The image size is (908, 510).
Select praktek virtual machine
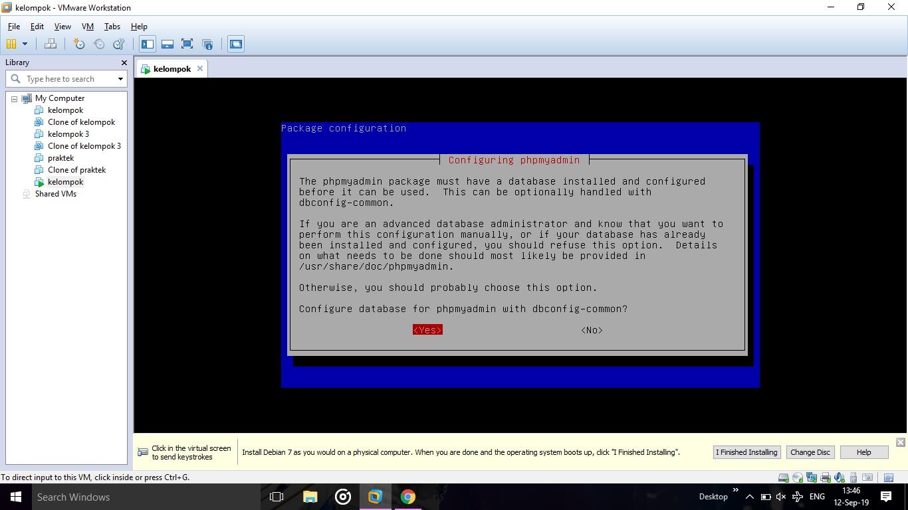pos(60,158)
